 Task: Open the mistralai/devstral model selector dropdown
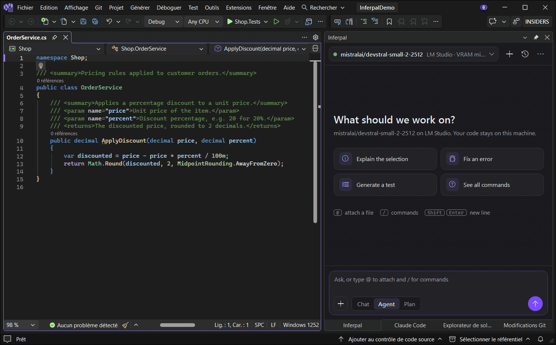[414, 54]
